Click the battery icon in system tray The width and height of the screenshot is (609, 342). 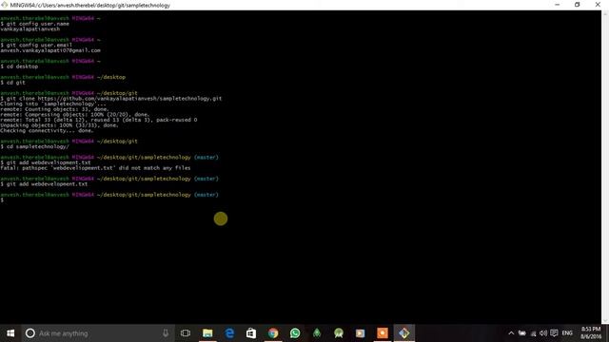tap(522, 333)
